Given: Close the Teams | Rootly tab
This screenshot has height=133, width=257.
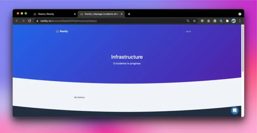Looking at the screenshot, I should pyautogui.click(x=75, y=14).
